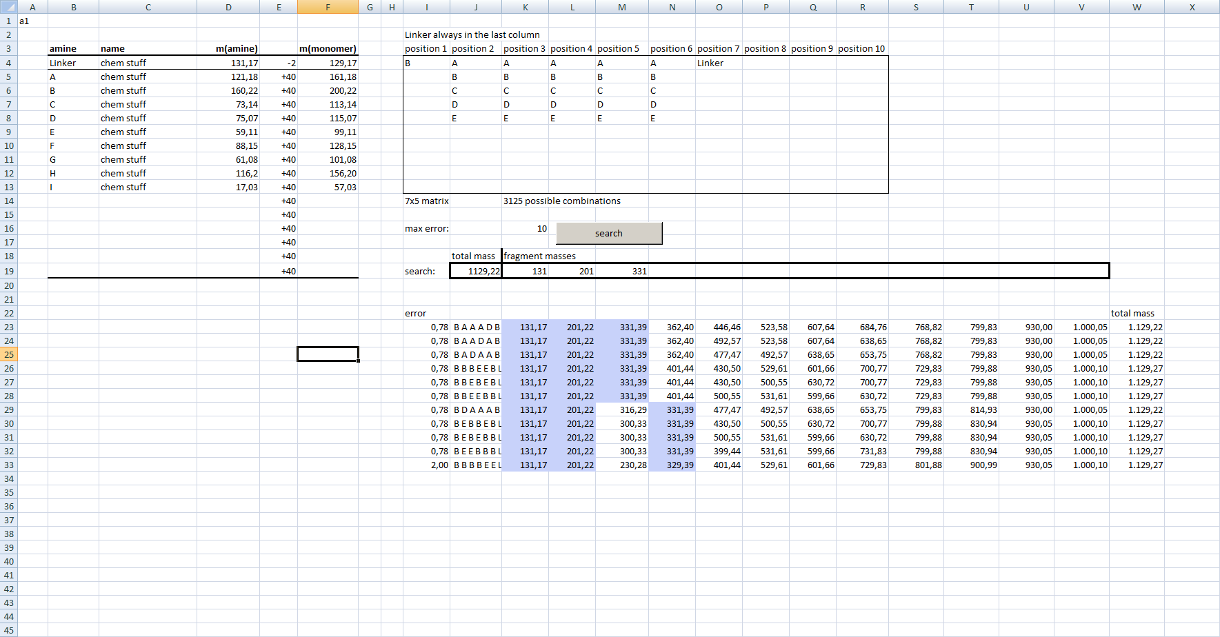1220x637 pixels.
Task: Click the search button
Action: tap(609, 233)
